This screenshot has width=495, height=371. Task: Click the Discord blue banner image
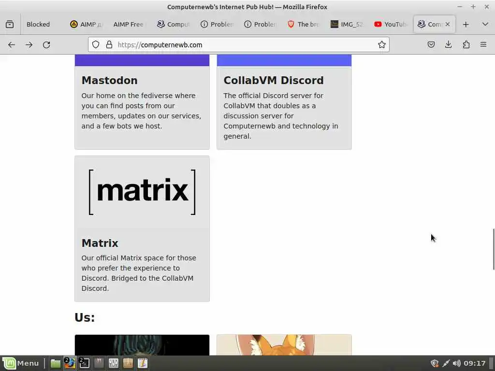click(284, 60)
